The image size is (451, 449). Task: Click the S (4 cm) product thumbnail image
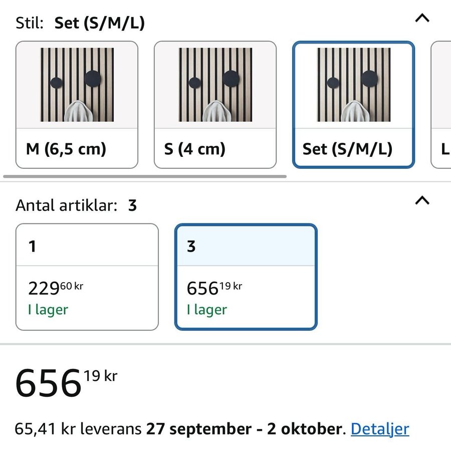215,85
